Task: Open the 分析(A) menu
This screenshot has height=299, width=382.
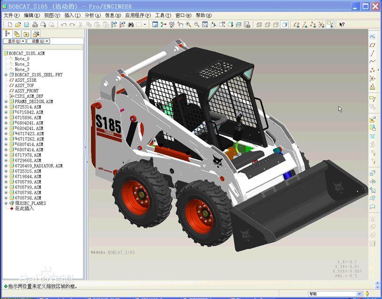Action: coord(93,16)
